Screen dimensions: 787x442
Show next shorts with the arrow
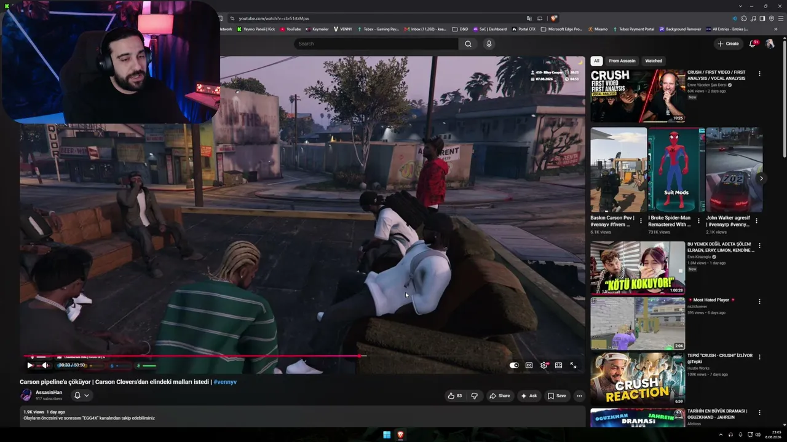pos(761,178)
